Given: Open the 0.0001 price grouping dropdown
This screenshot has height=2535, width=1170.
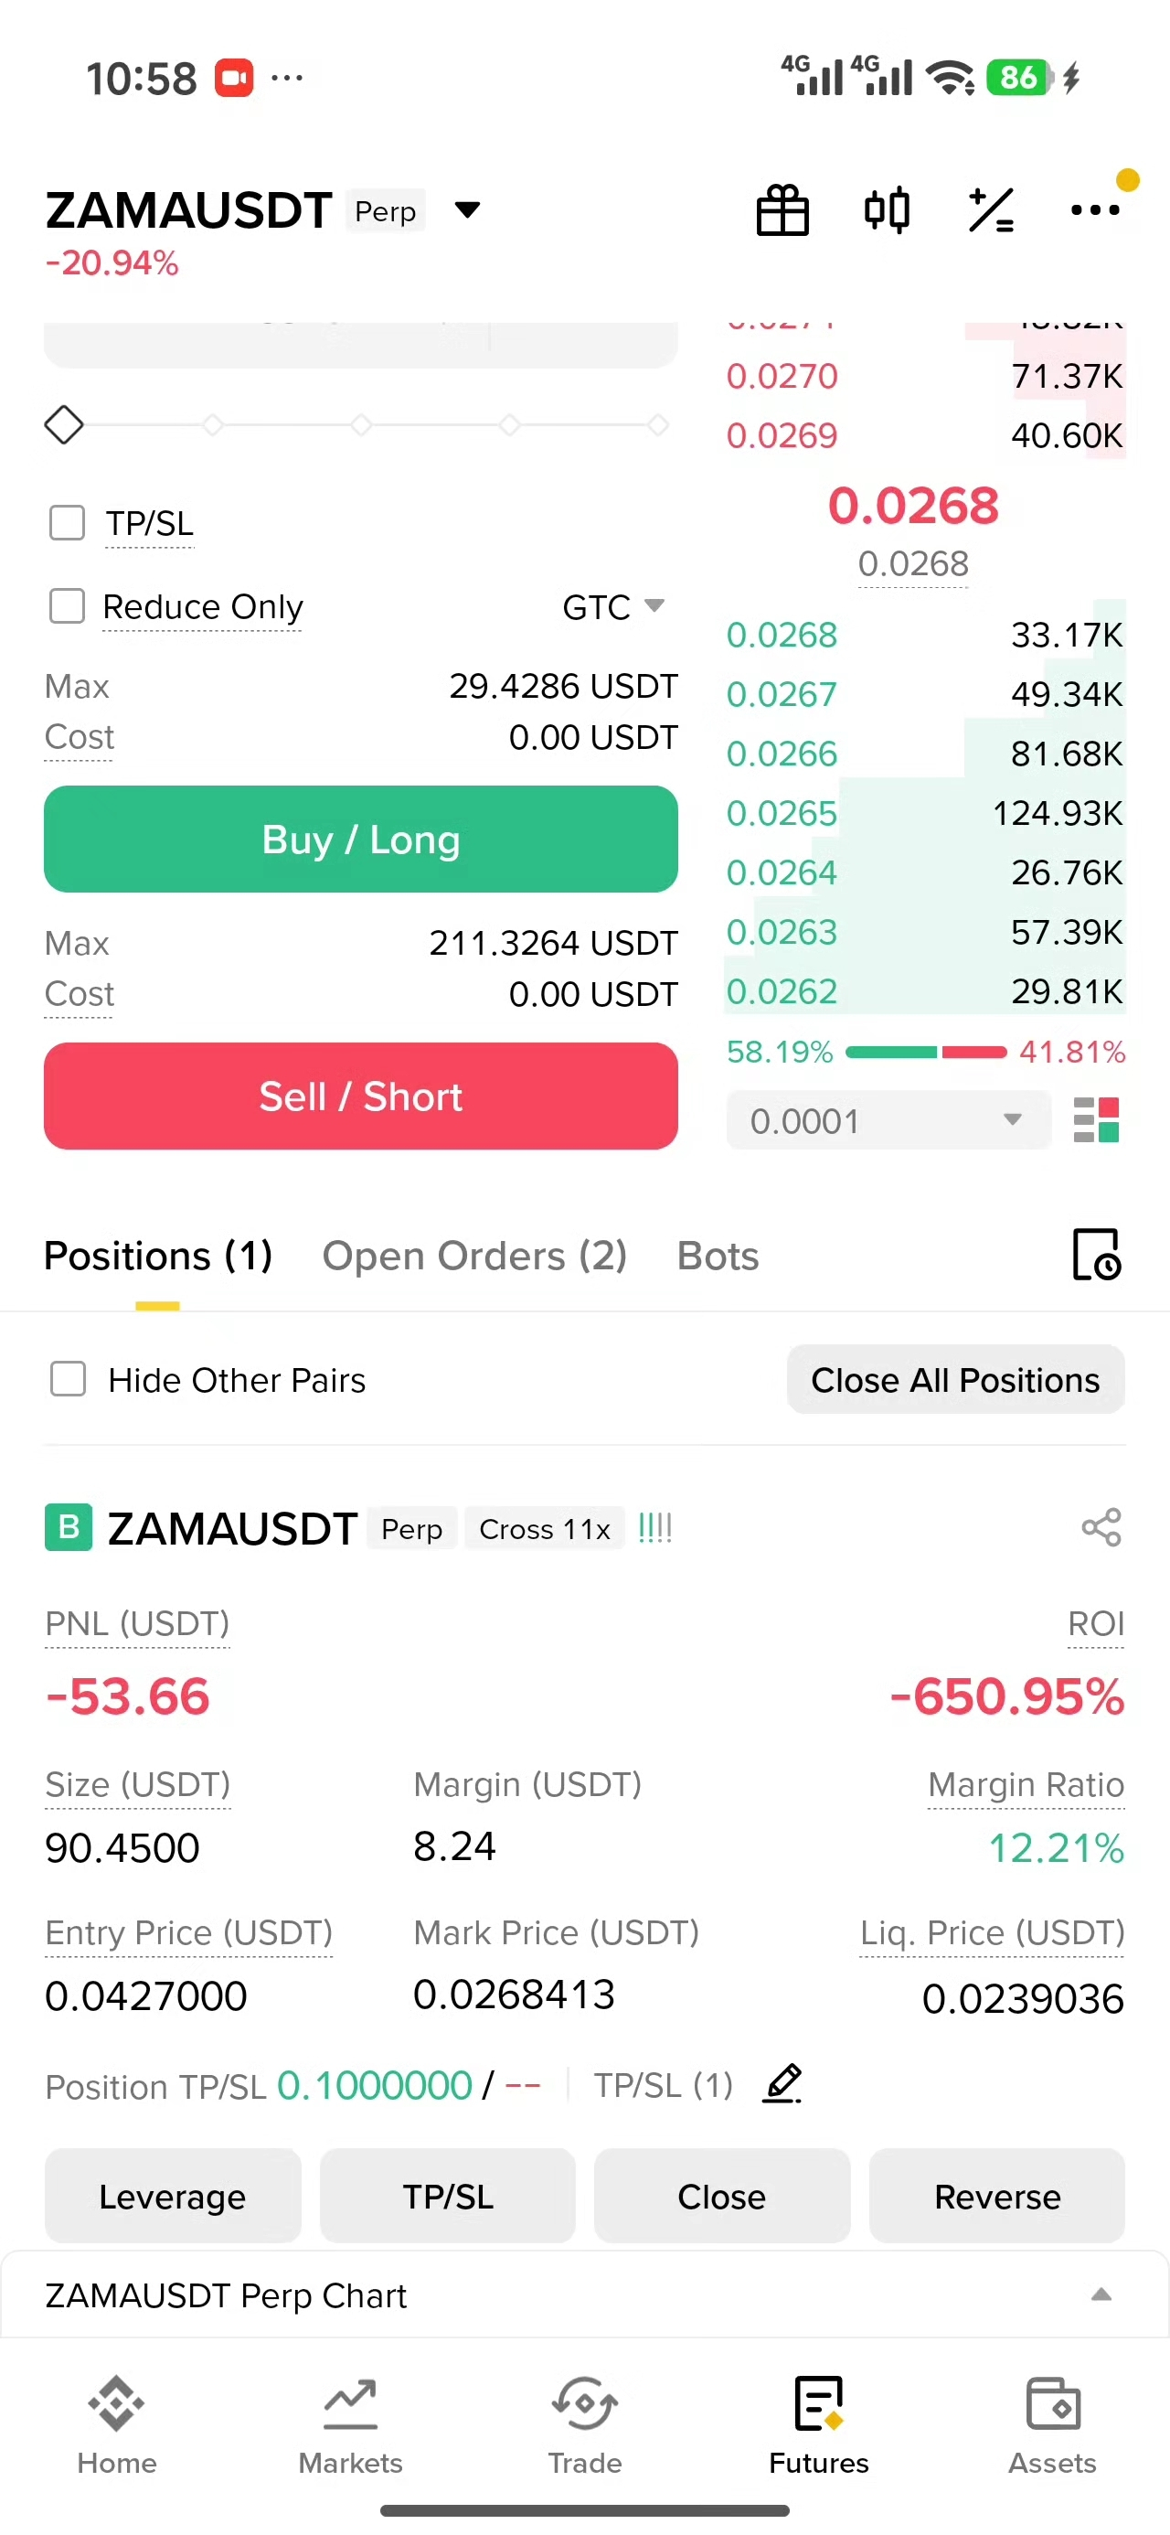Looking at the screenshot, I should (x=888, y=1120).
